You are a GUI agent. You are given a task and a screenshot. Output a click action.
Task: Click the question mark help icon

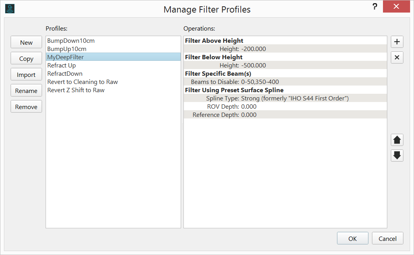pos(375,7)
